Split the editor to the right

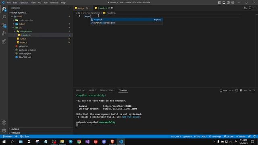[x=250, y=8]
